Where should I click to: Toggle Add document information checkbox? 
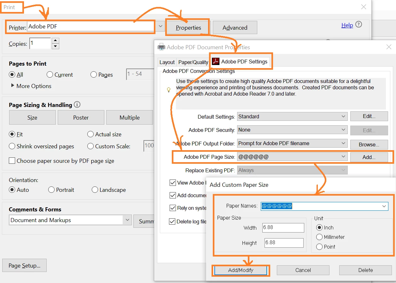point(173,195)
